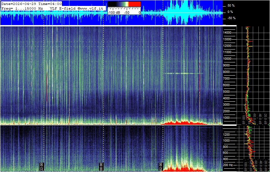Click the -50 % amplitude label

[x=230, y=18]
